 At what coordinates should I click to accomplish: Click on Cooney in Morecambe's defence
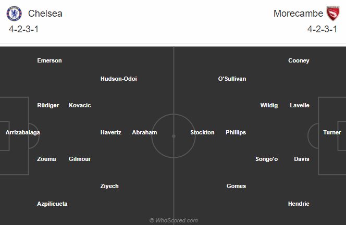299,60
